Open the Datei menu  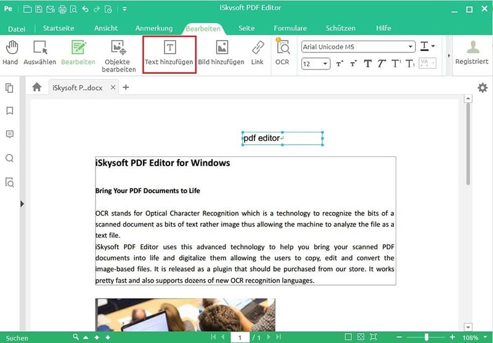pos(17,29)
